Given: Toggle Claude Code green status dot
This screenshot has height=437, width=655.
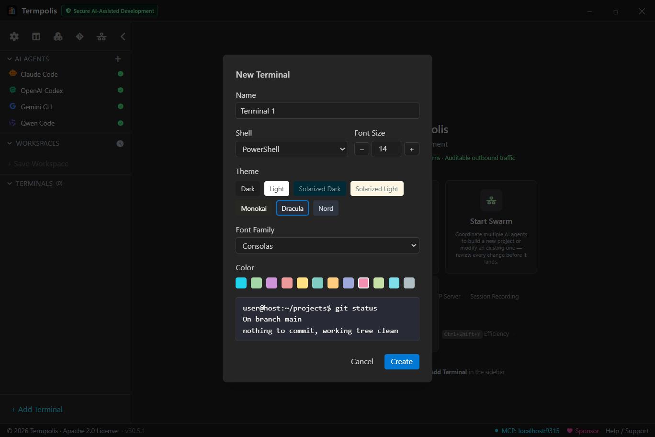Looking at the screenshot, I should pyautogui.click(x=121, y=74).
